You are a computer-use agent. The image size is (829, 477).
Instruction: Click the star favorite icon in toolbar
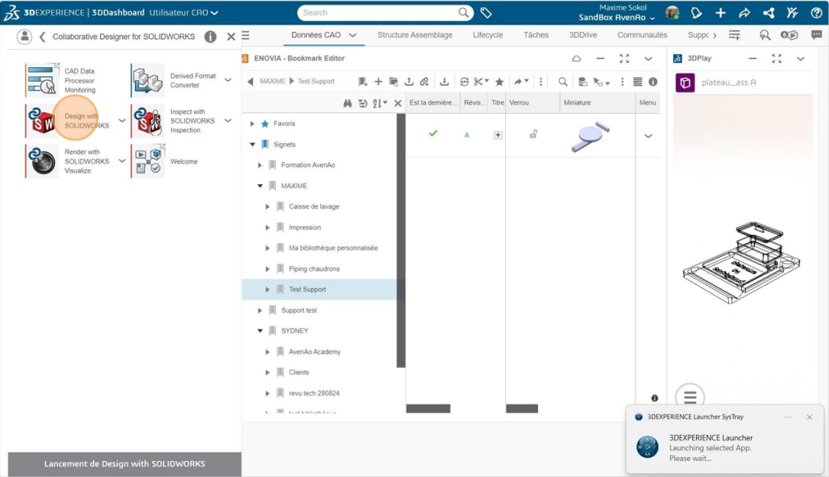[499, 82]
